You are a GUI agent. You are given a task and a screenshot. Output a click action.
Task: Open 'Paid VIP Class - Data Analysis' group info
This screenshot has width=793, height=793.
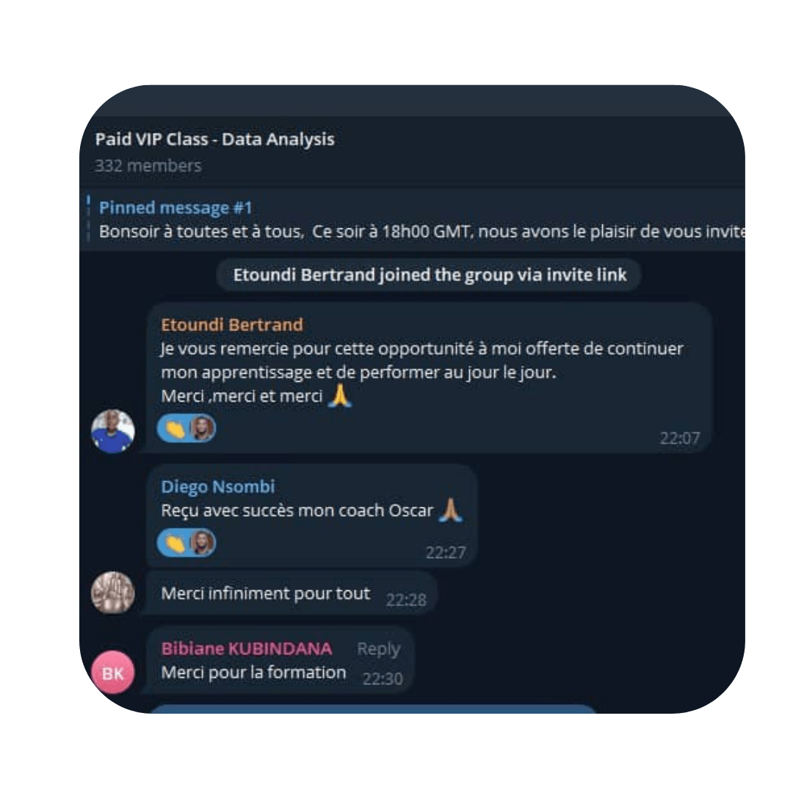tap(215, 139)
